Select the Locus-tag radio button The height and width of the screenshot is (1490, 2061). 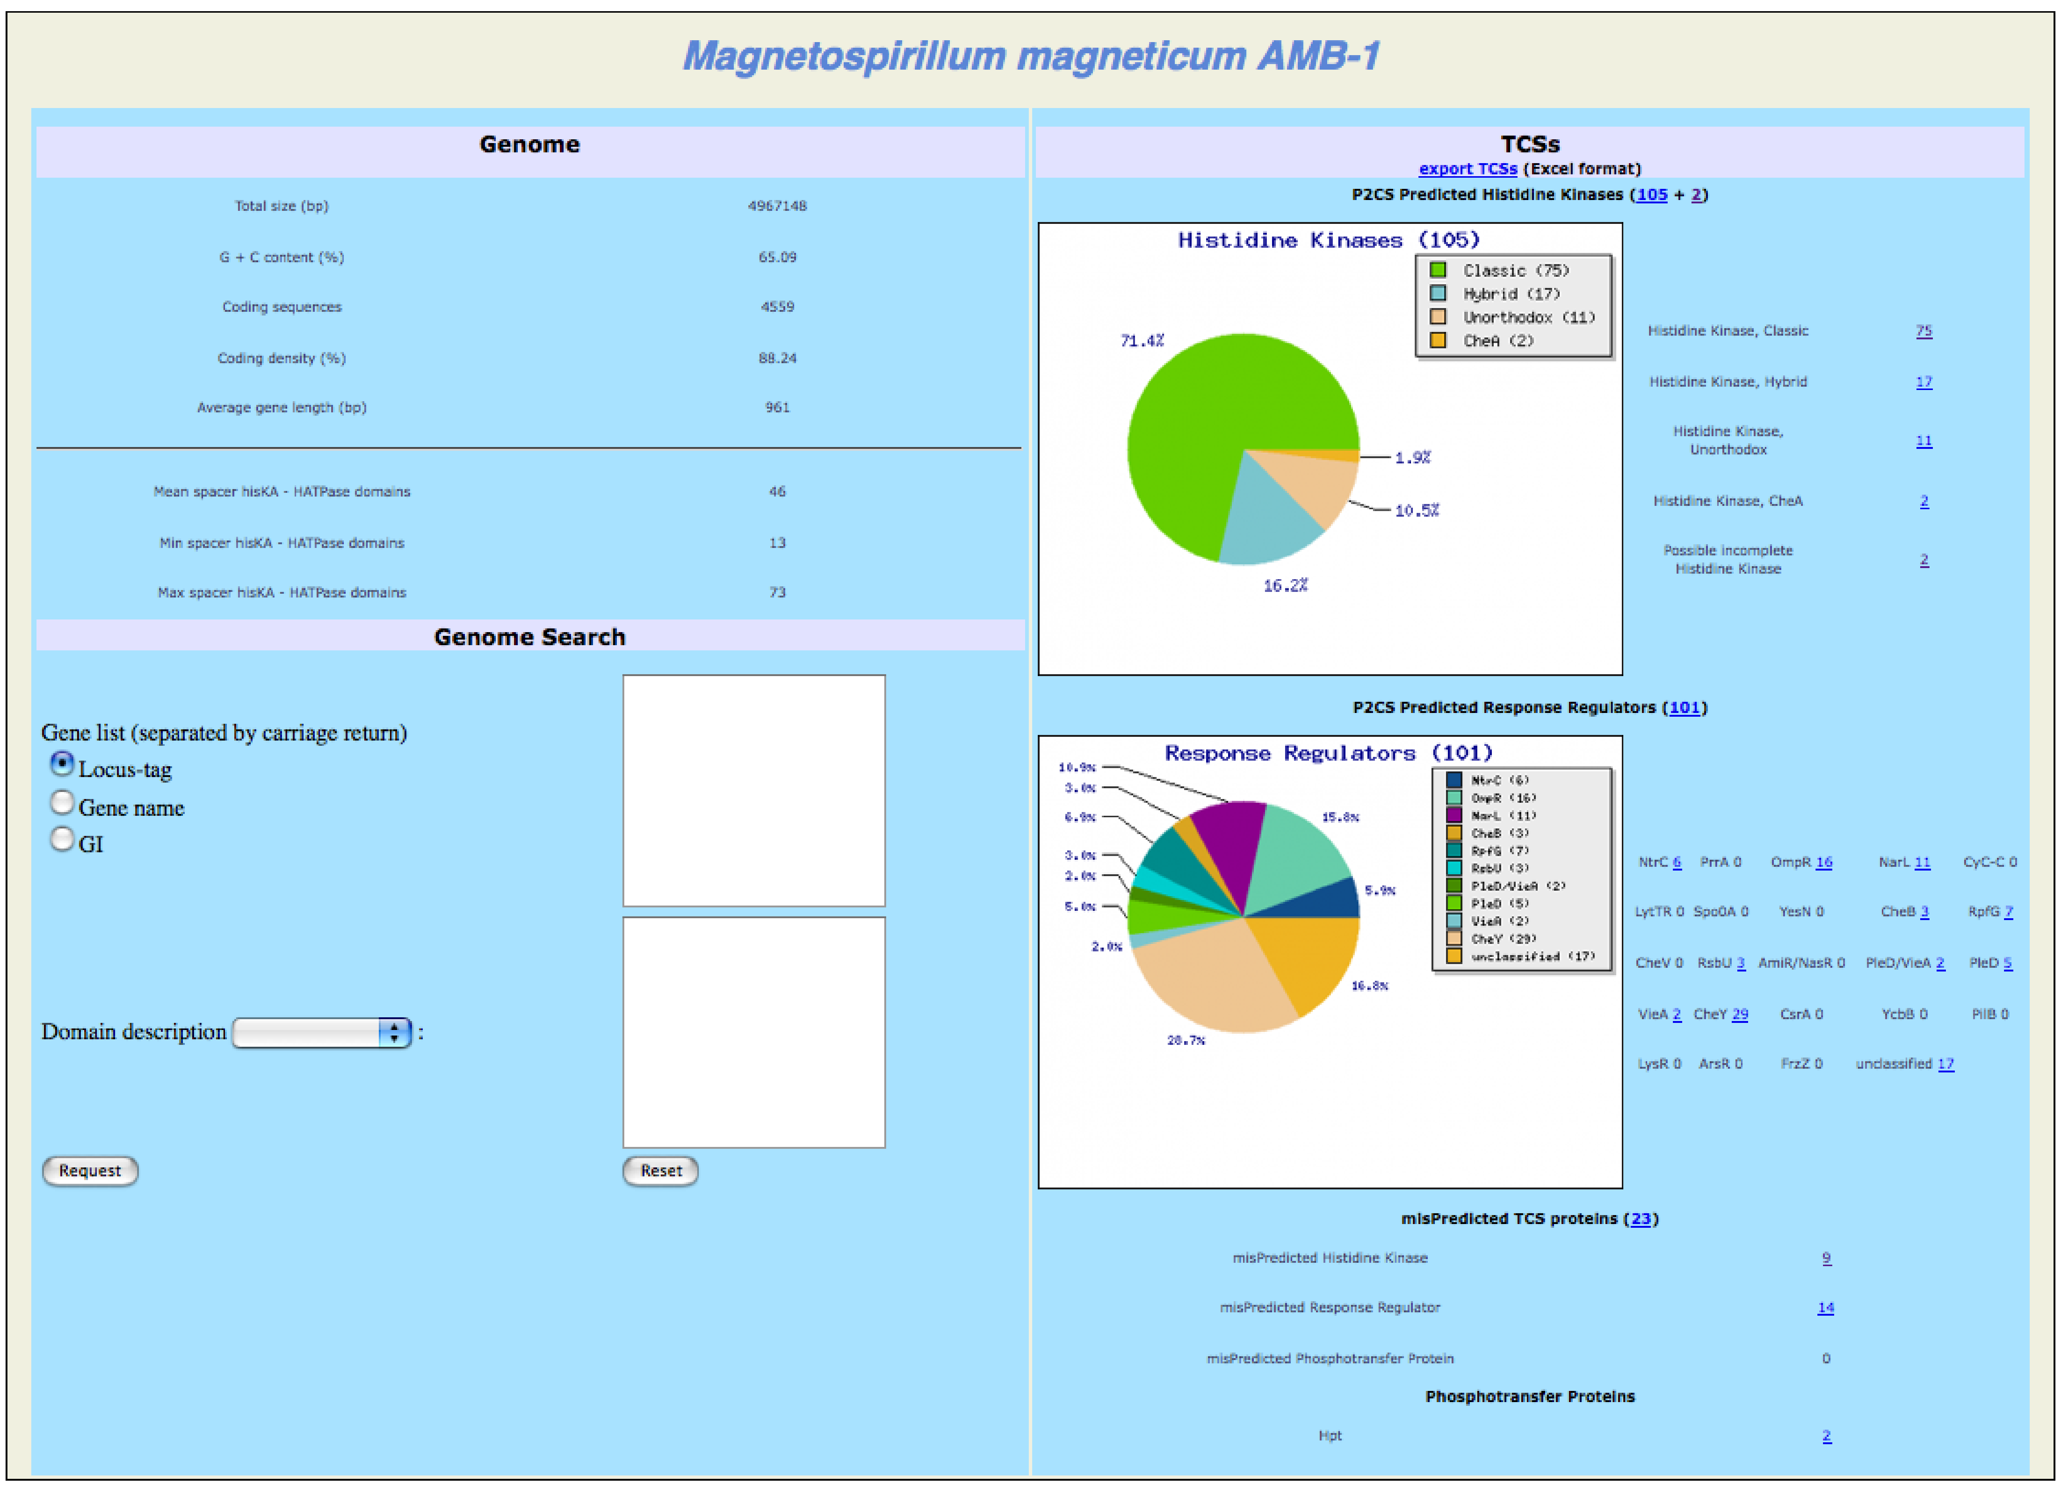62,764
